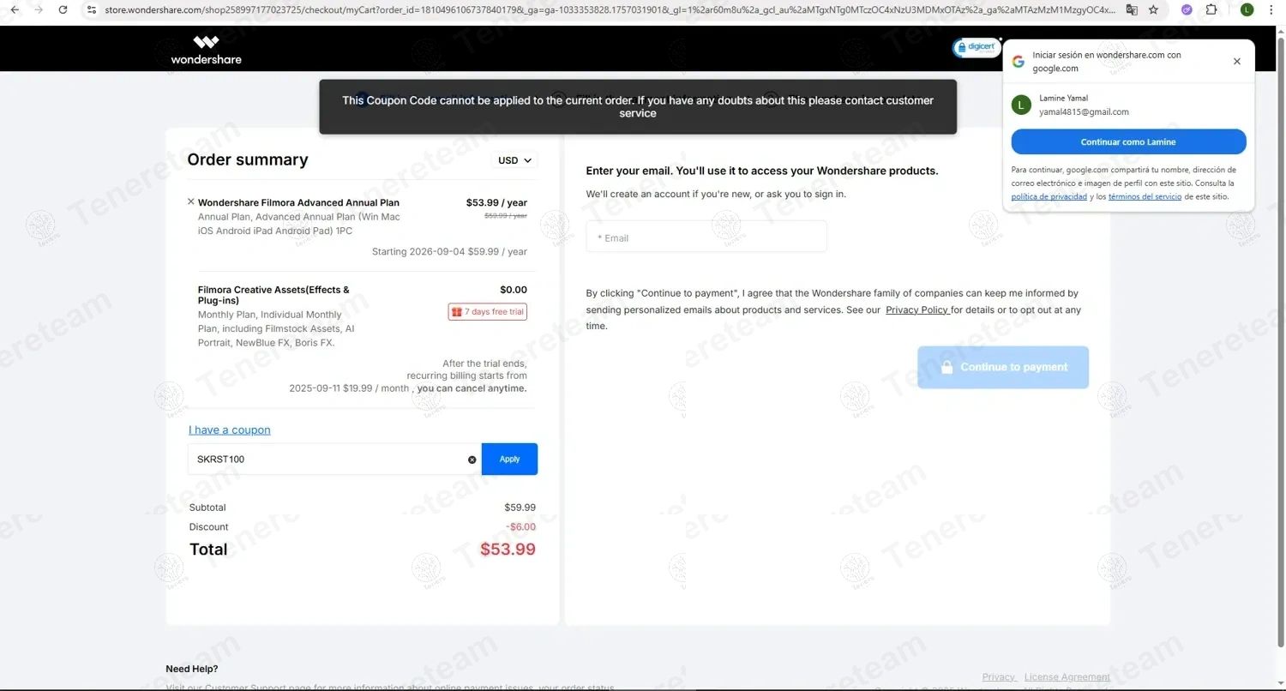Clear the coupon code field
Image resolution: width=1286 pixels, height=691 pixels.
tap(472, 460)
